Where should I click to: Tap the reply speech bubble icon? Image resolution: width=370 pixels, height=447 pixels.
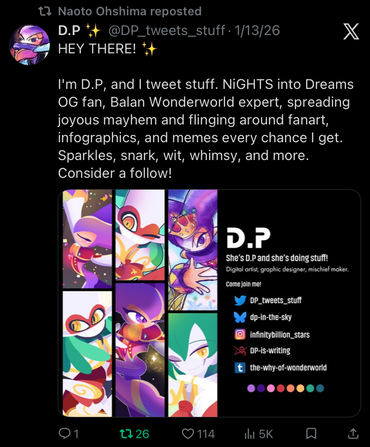click(x=64, y=434)
